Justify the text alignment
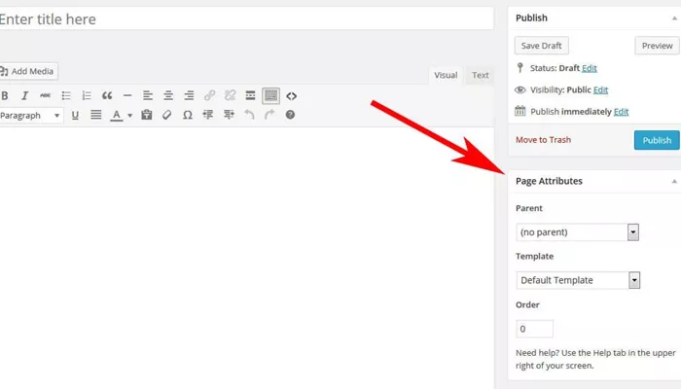 coord(95,115)
